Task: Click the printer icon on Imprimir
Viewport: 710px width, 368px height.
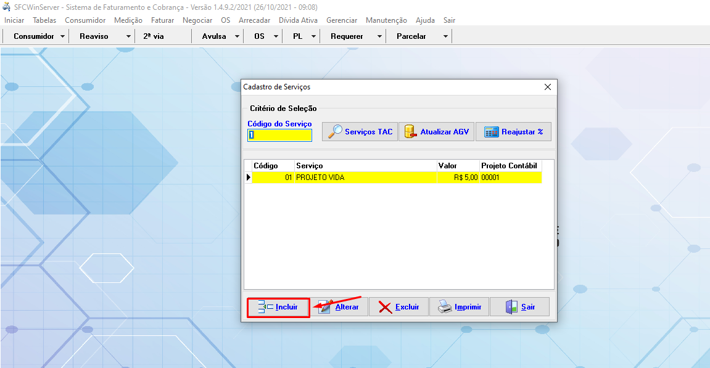Action: pyautogui.click(x=445, y=307)
